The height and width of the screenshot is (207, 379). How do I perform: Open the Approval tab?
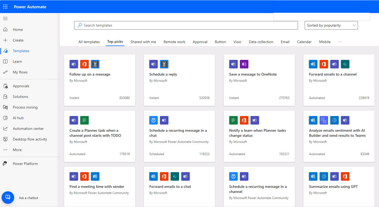click(200, 42)
